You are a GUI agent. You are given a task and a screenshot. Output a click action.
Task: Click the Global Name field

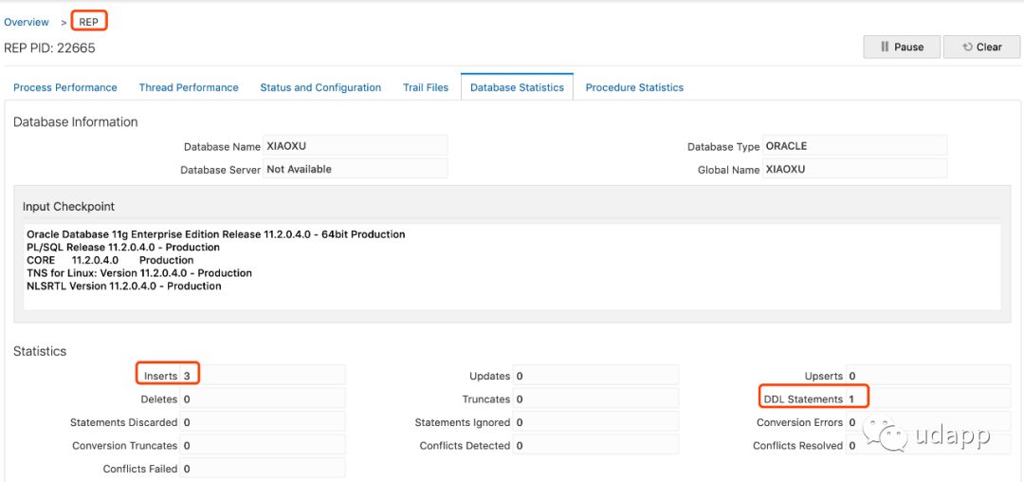click(854, 169)
